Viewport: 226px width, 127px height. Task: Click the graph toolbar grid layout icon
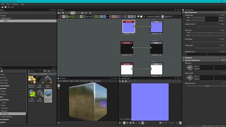coord(59,13)
